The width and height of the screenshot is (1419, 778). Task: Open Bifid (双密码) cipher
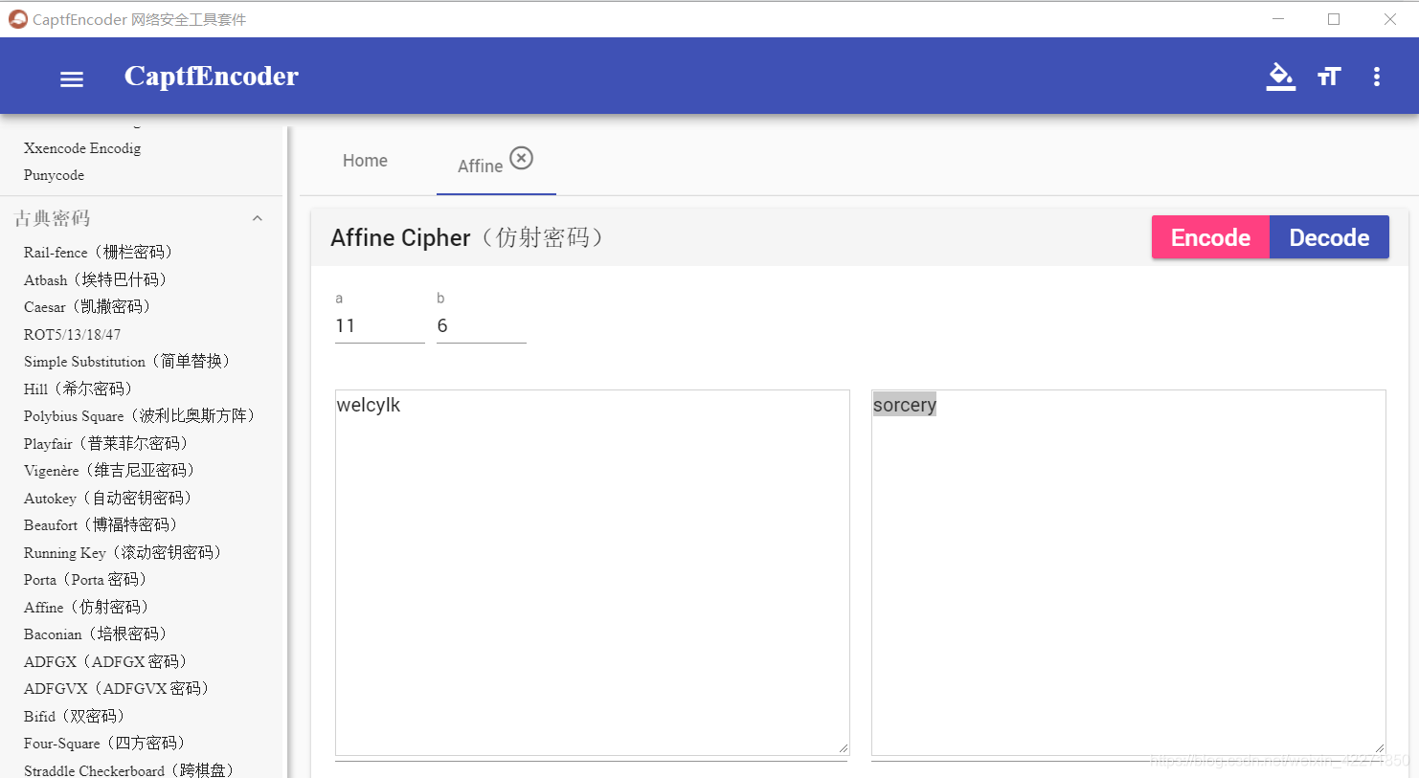point(74,717)
